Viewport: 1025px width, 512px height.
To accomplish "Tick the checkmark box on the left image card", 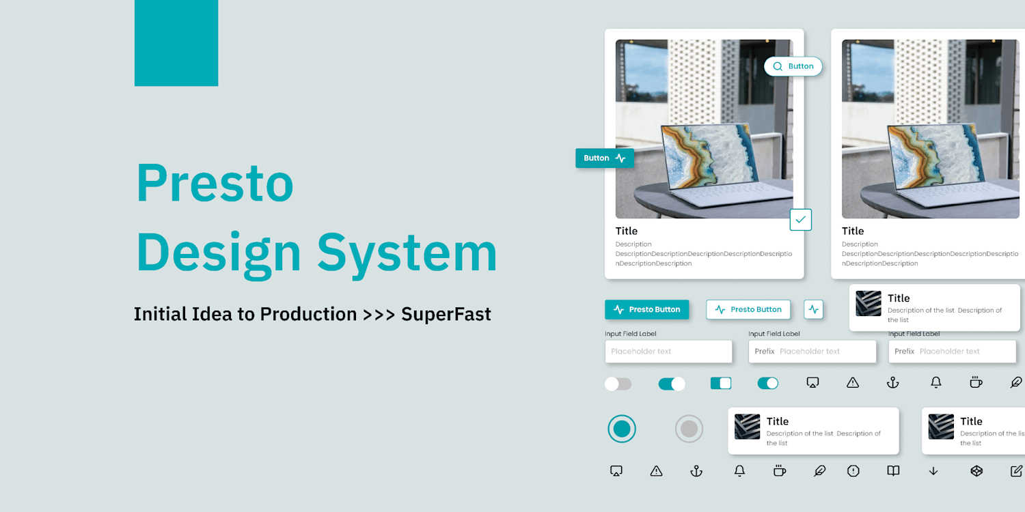I will [x=800, y=220].
